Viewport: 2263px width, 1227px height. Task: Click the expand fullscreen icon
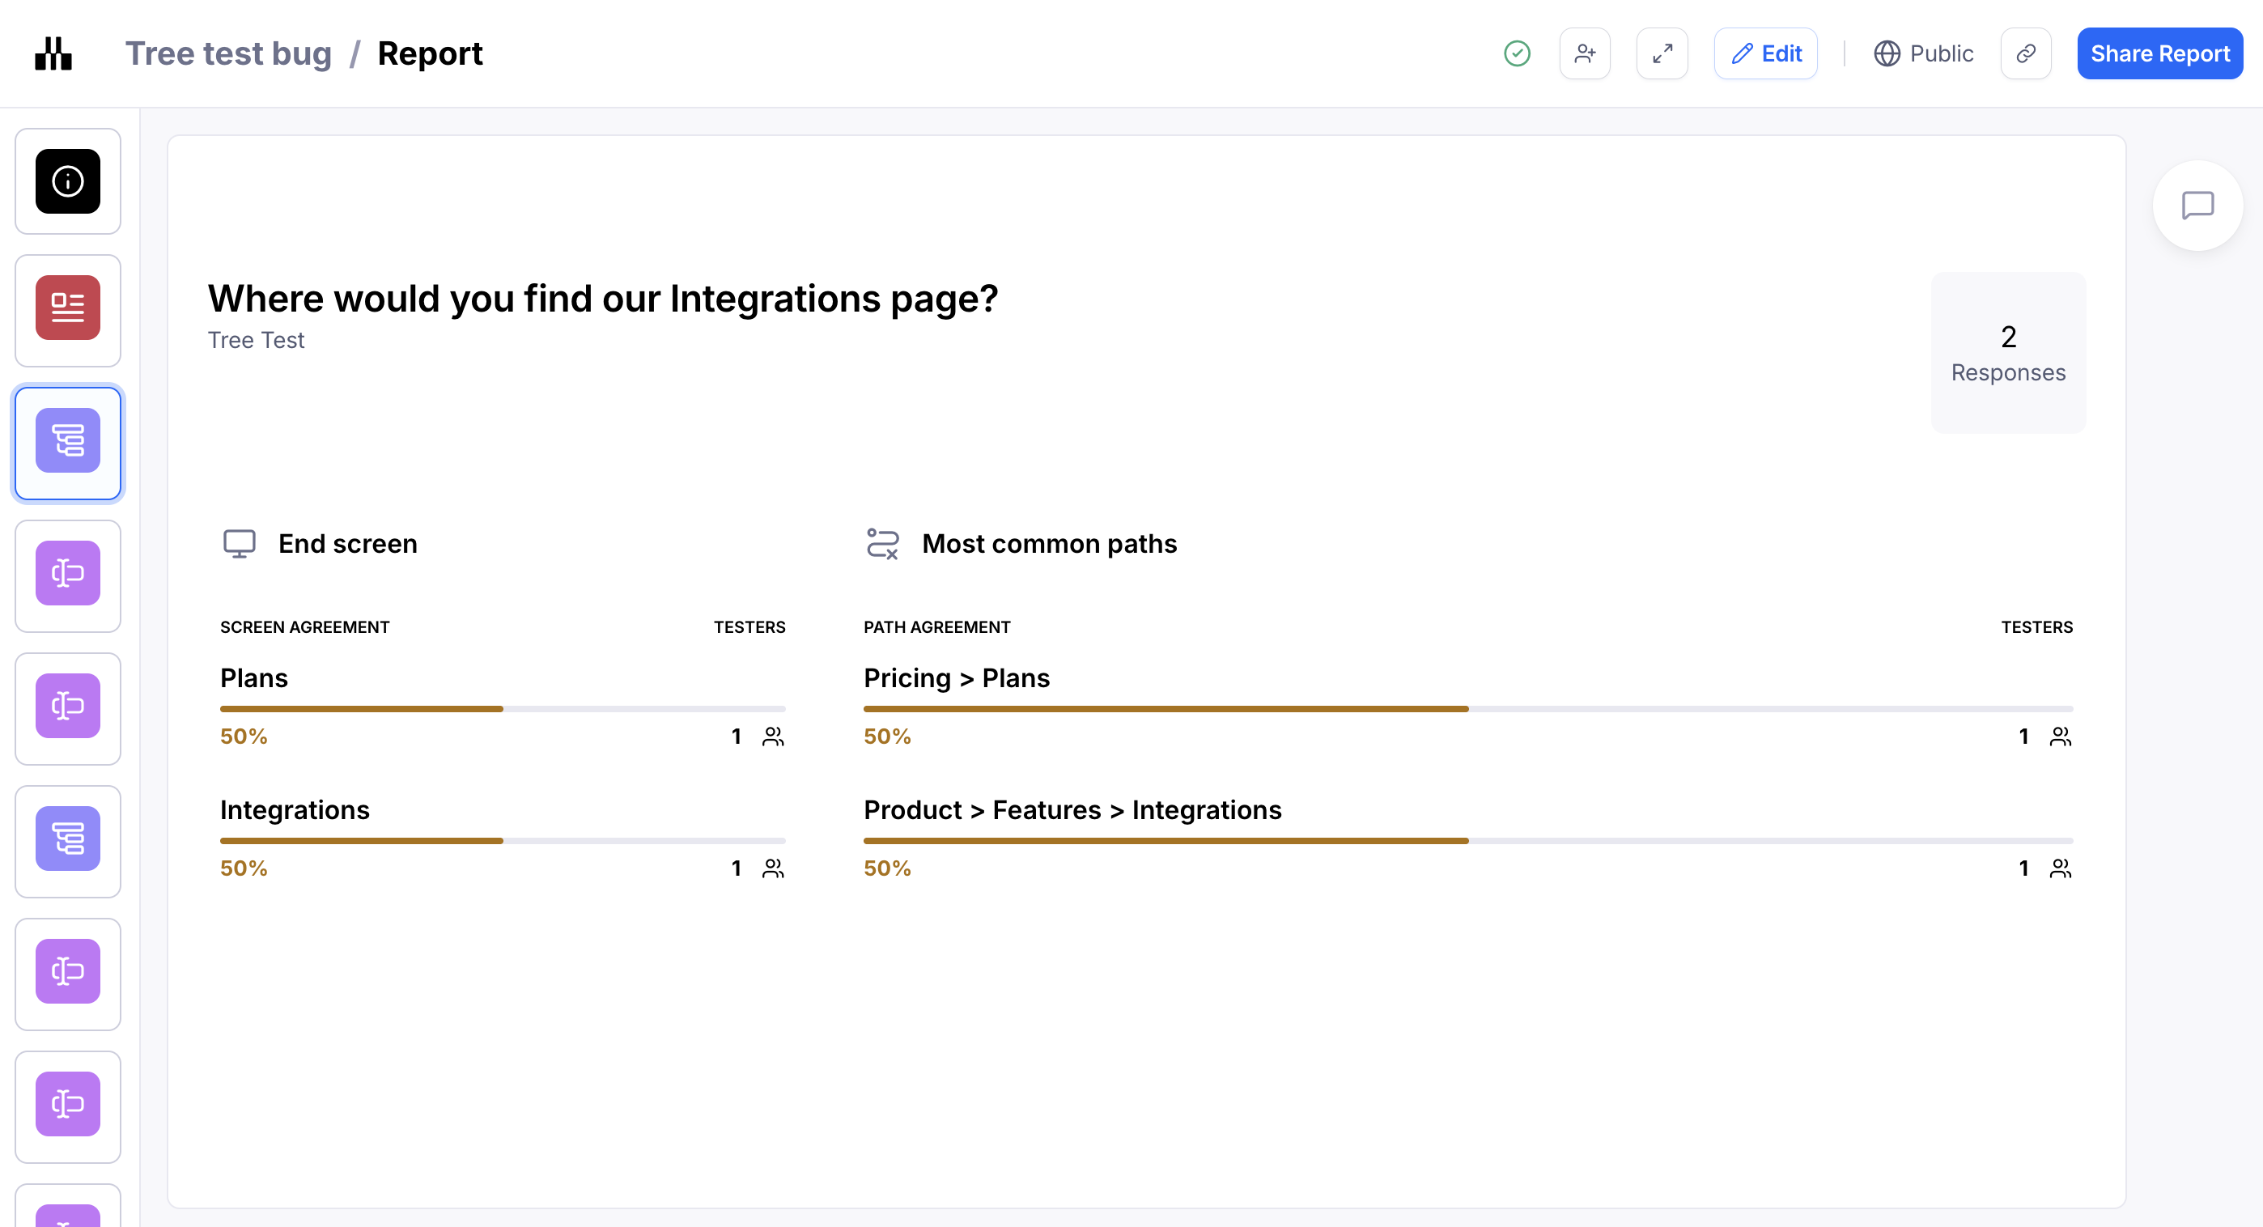point(1661,53)
